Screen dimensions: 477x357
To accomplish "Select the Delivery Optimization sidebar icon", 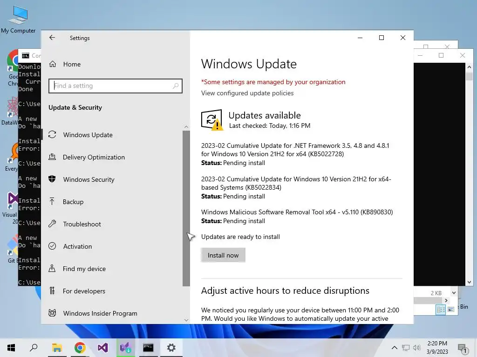I will 52,157.
